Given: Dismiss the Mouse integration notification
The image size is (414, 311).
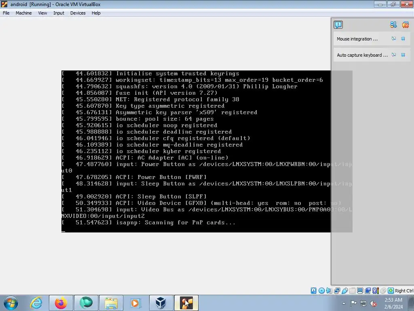Looking at the screenshot, I should pyautogui.click(x=403, y=38).
